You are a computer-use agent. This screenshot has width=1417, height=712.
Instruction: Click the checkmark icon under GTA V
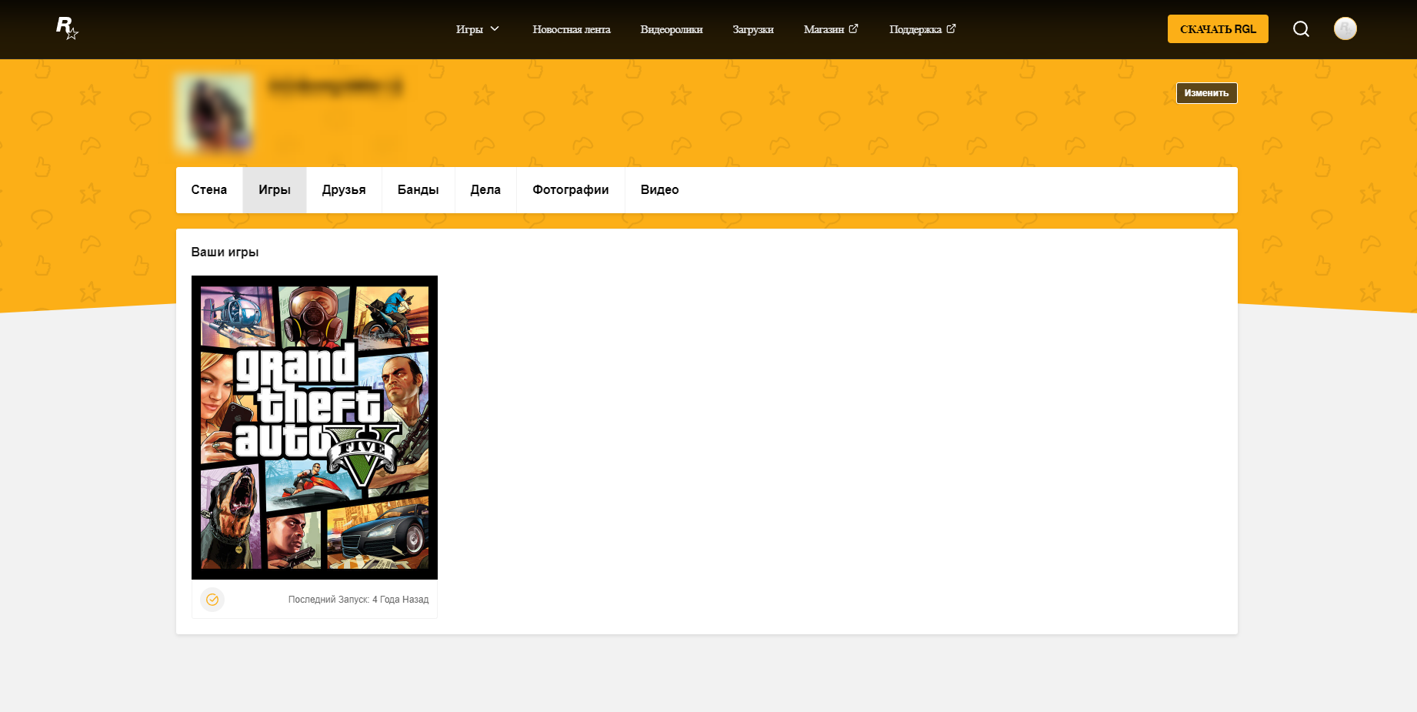pyautogui.click(x=212, y=600)
